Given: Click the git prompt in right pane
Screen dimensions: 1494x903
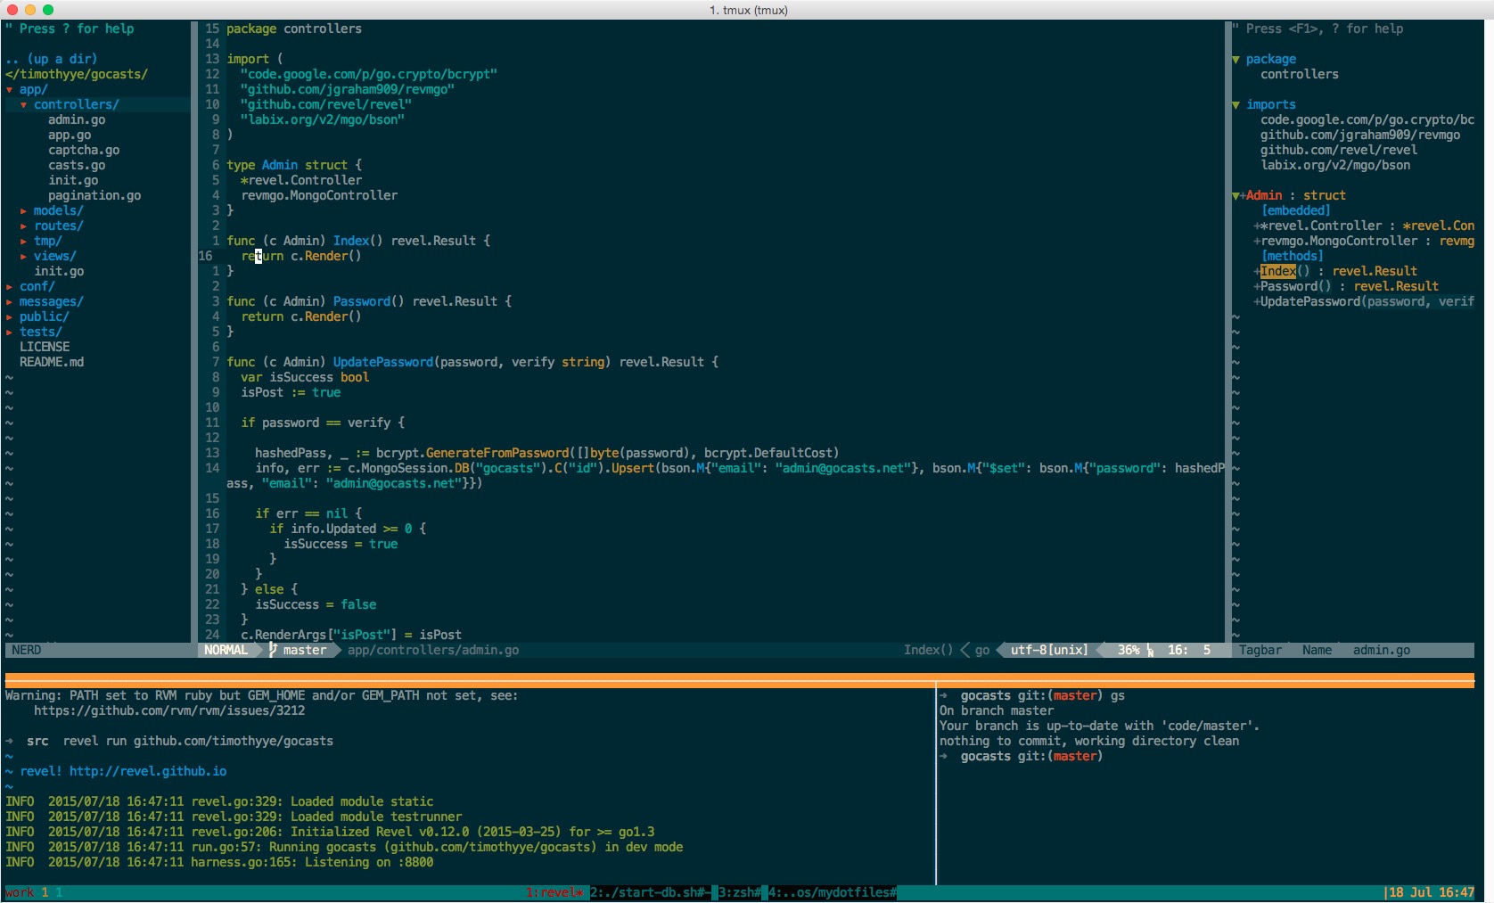Looking at the screenshot, I should (x=1030, y=757).
